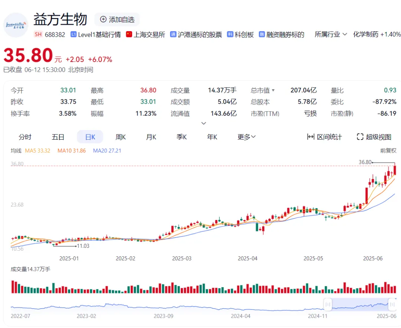The width and height of the screenshot is (401, 328).
Task: Click the InventisBio company logo
Action: pyautogui.click(x=16, y=25)
